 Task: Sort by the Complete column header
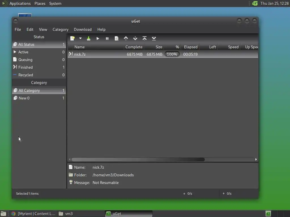[x=134, y=47]
